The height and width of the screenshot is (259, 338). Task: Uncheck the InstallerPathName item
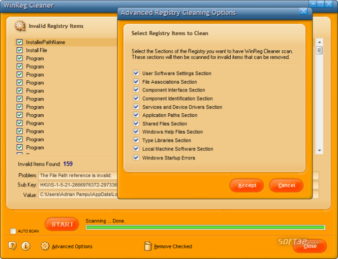(20, 42)
